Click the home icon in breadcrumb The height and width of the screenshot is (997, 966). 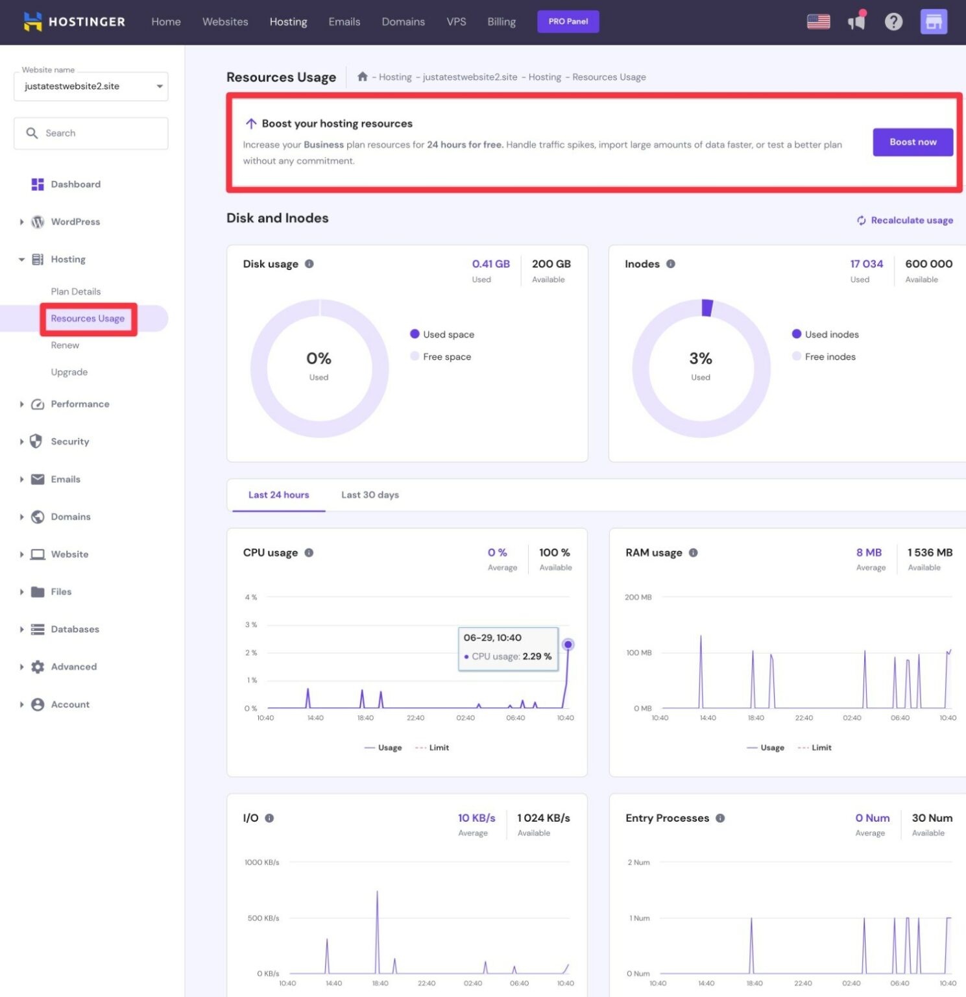tap(363, 77)
